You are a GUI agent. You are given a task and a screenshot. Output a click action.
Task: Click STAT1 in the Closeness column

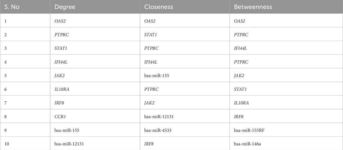(151, 35)
